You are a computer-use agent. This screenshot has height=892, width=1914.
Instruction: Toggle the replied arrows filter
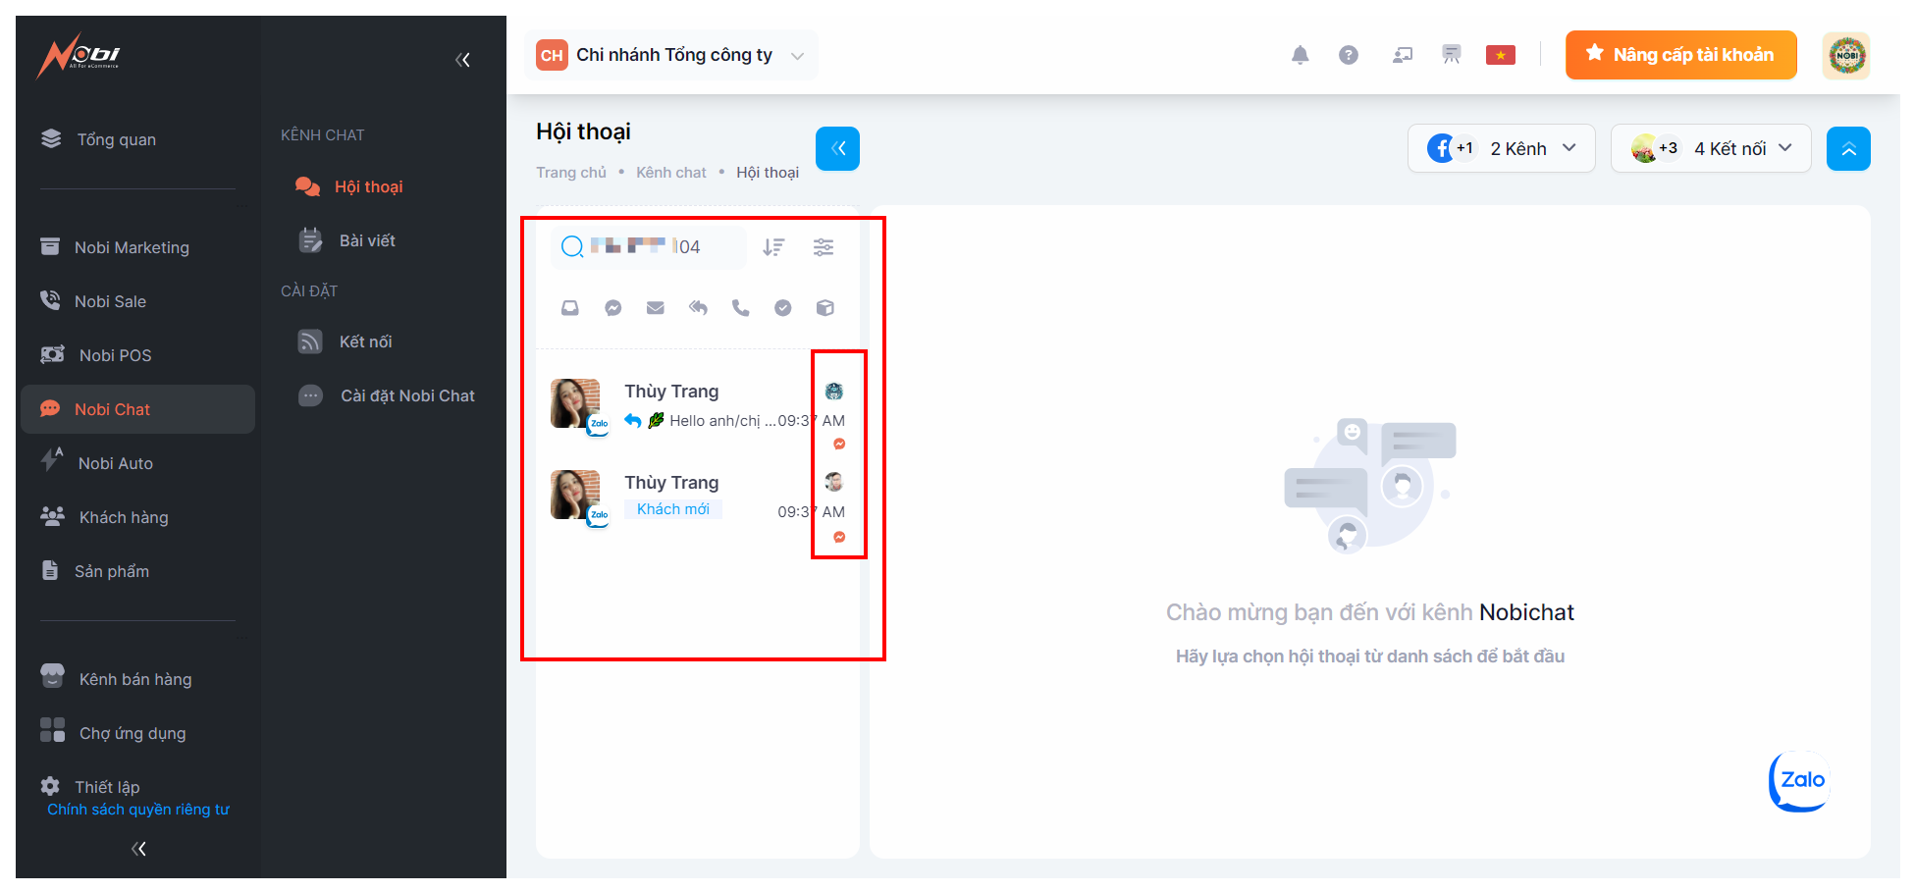(x=698, y=308)
